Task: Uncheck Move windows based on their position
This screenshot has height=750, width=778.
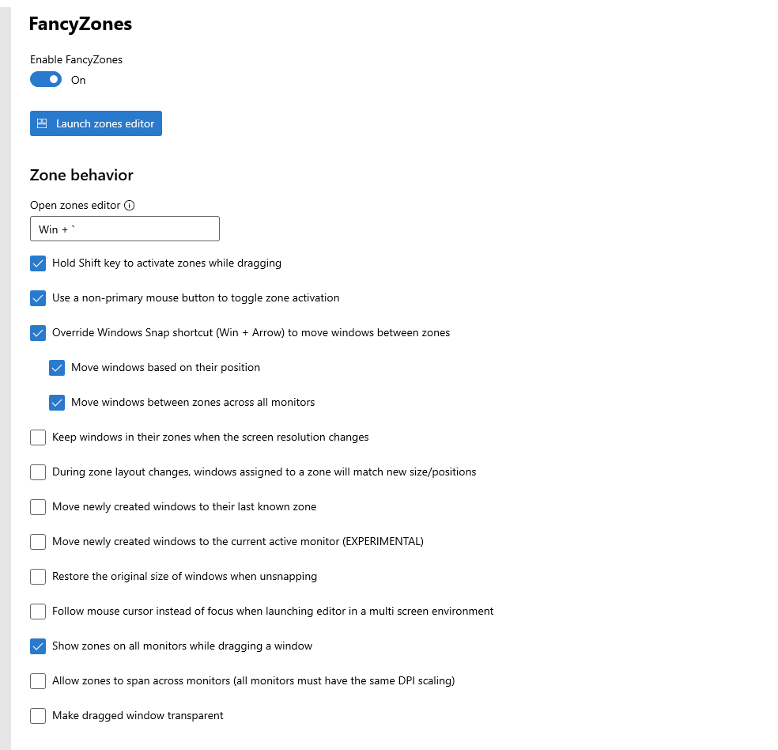Action: [x=56, y=368]
